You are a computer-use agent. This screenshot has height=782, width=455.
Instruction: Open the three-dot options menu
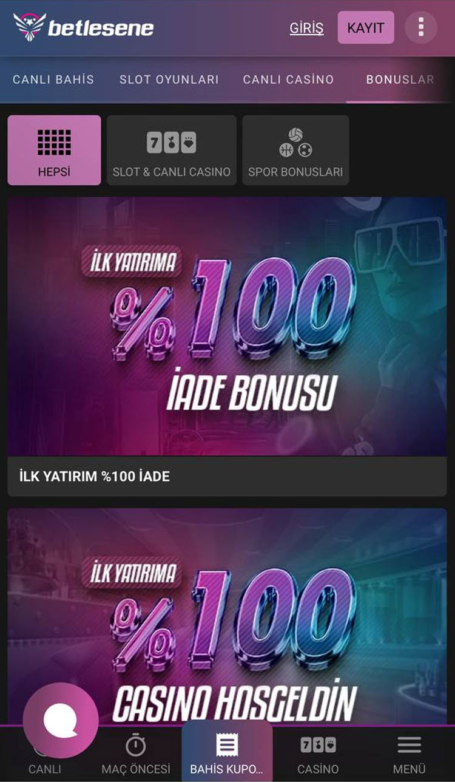coord(421,27)
